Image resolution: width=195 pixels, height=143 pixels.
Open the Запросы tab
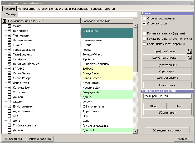pyautogui.click(x=97, y=9)
